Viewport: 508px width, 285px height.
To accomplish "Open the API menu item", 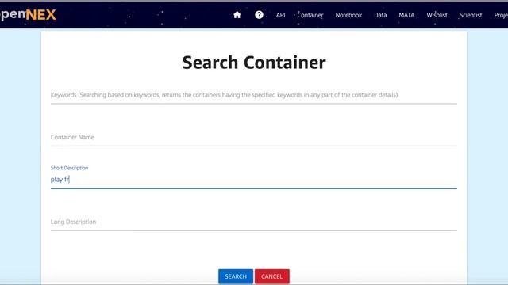I will (280, 15).
